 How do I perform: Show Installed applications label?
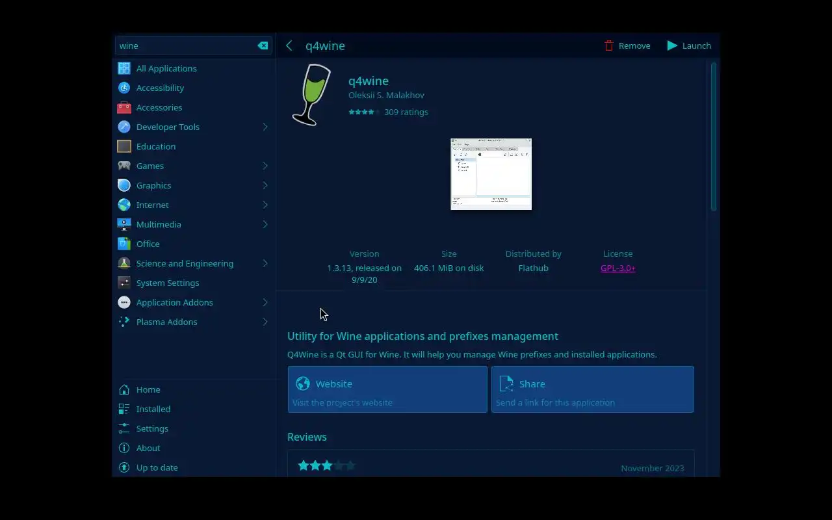coord(153,409)
